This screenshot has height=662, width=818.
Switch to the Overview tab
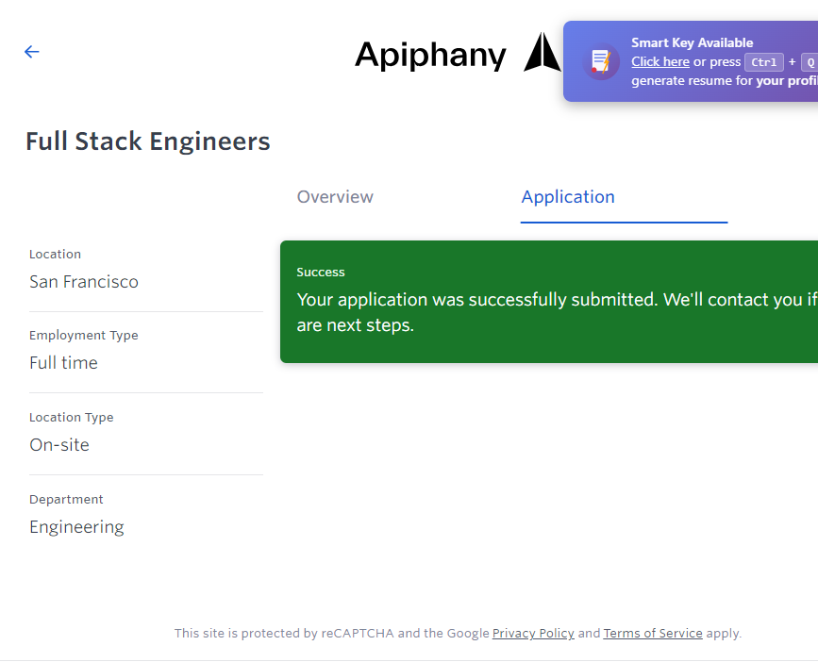[x=335, y=197]
